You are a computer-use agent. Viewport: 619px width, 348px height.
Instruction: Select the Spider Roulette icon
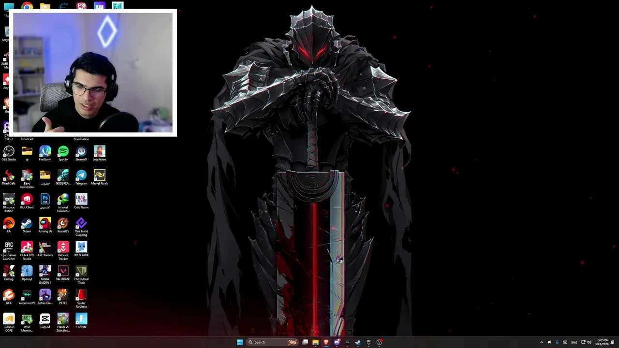tap(81, 297)
